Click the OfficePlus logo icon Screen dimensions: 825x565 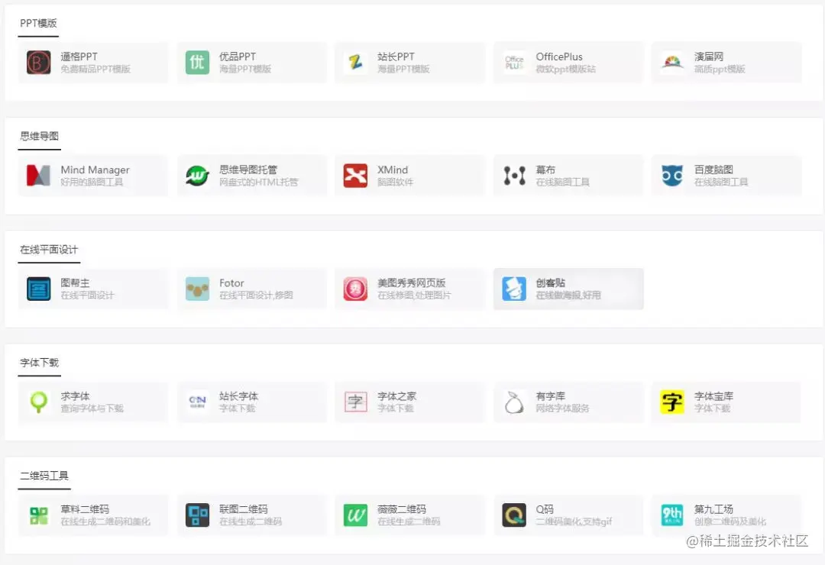click(x=514, y=63)
